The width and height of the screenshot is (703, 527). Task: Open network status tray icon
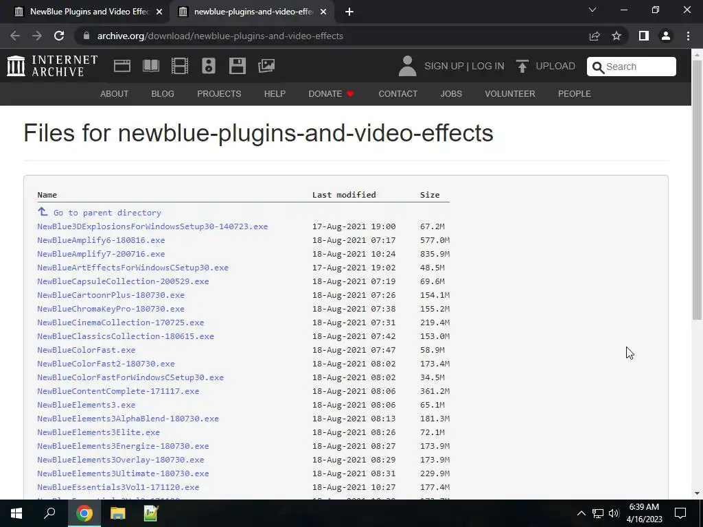click(x=598, y=513)
